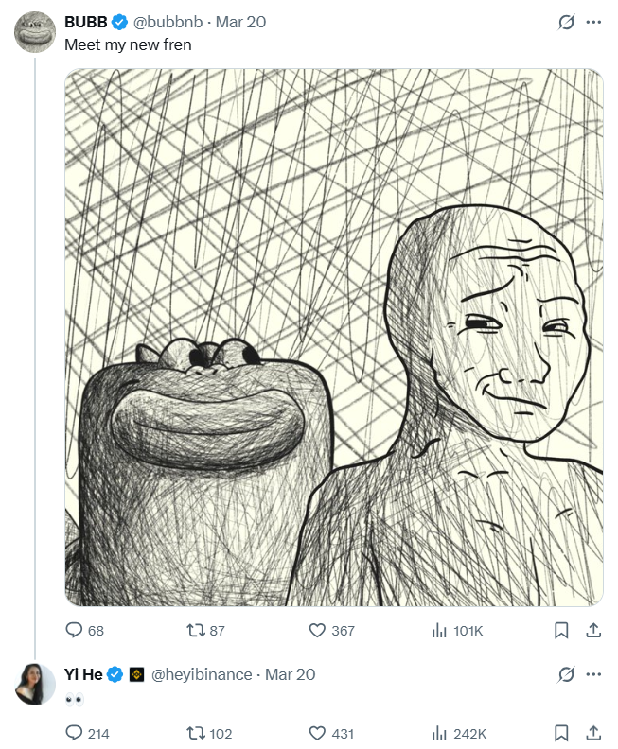View analytics for Yi He's 242K-view tweet
The height and width of the screenshot is (749, 618).
[439, 733]
